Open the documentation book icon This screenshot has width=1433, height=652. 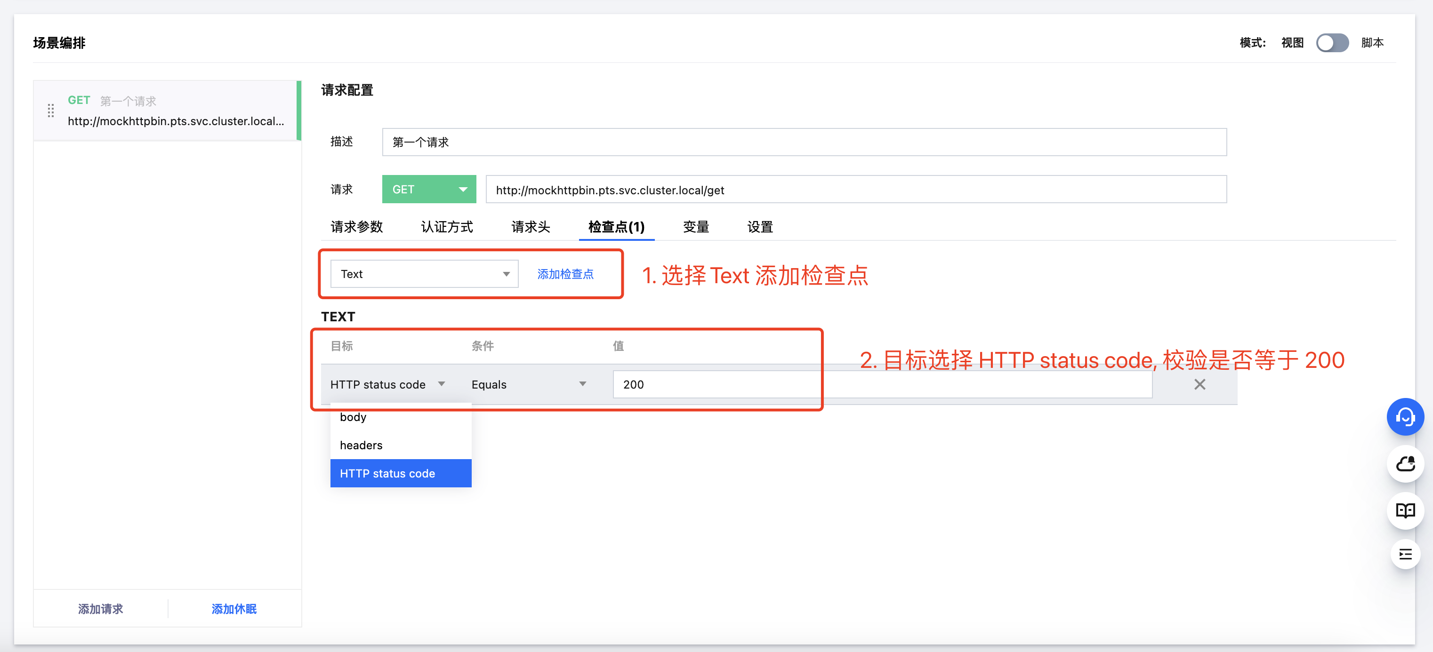click(1405, 510)
